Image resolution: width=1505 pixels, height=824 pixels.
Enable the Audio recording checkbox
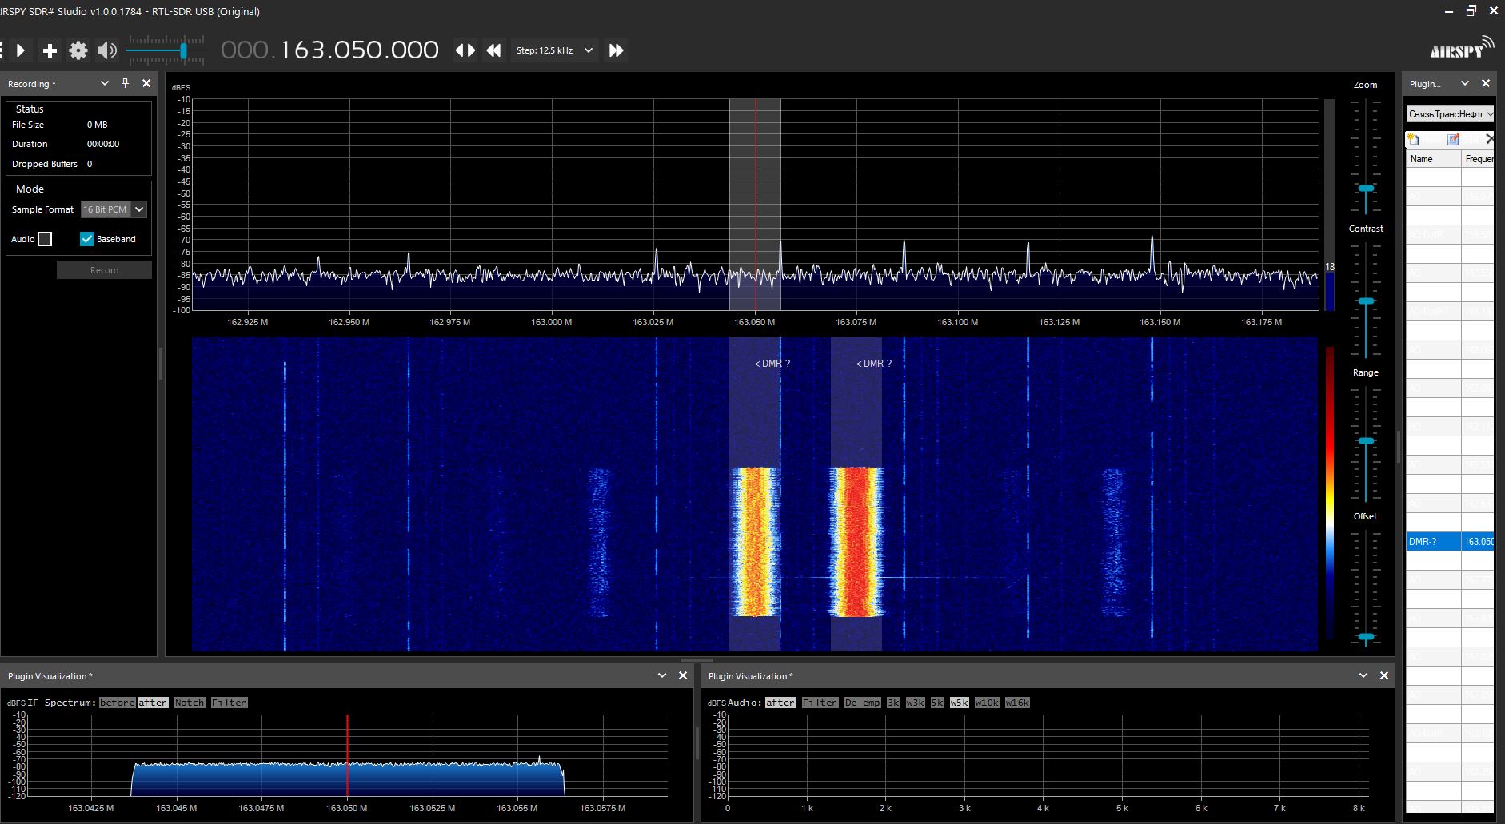click(x=46, y=239)
